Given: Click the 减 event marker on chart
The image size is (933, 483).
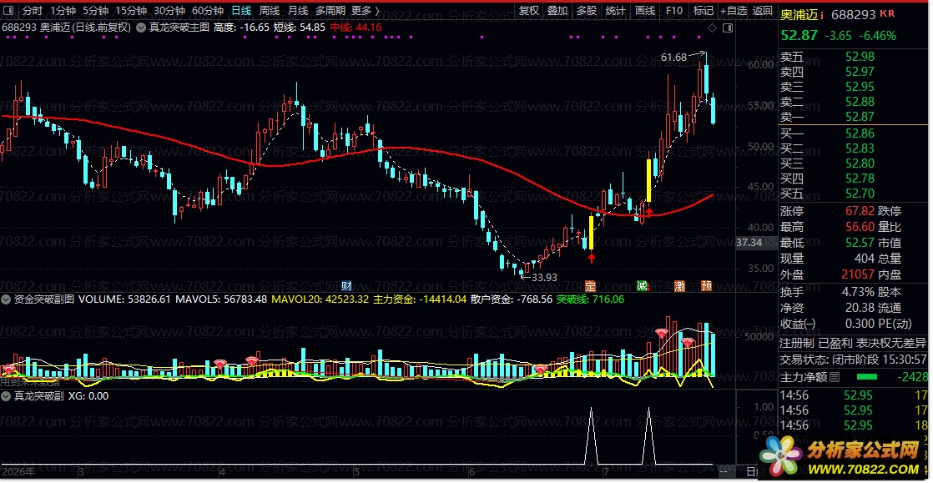Looking at the screenshot, I should 642,285.
